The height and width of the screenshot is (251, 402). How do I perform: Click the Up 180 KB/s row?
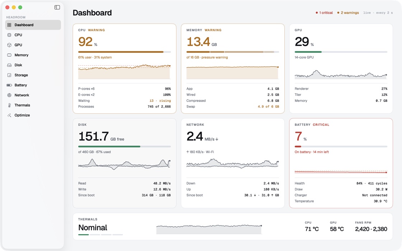click(x=233, y=189)
